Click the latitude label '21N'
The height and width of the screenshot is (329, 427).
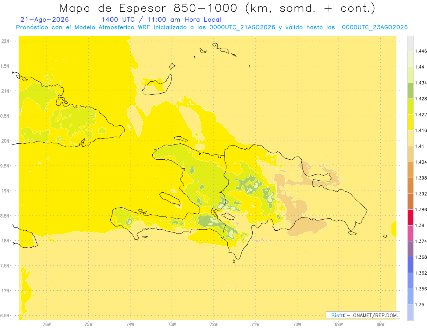5,91
